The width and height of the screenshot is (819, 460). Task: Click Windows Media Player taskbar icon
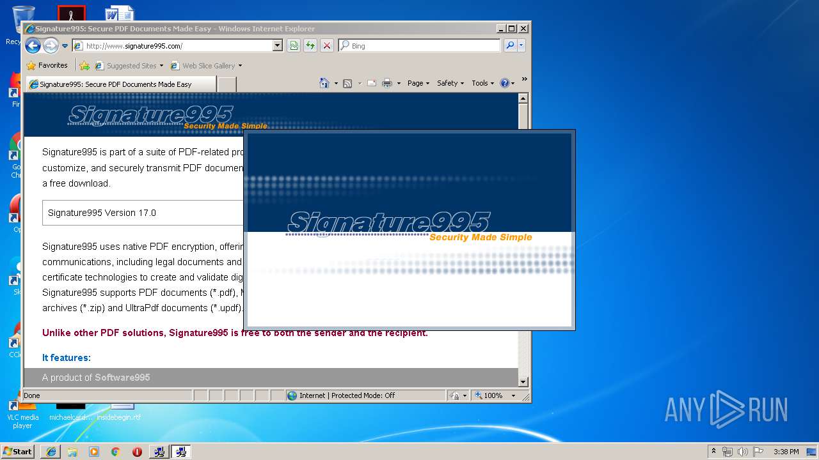94,452
